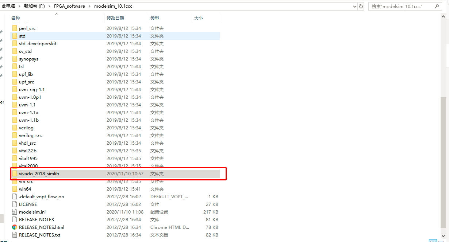Click the search magnifier icon
This screenshot has width=449, height=242.
pos(437,6)
